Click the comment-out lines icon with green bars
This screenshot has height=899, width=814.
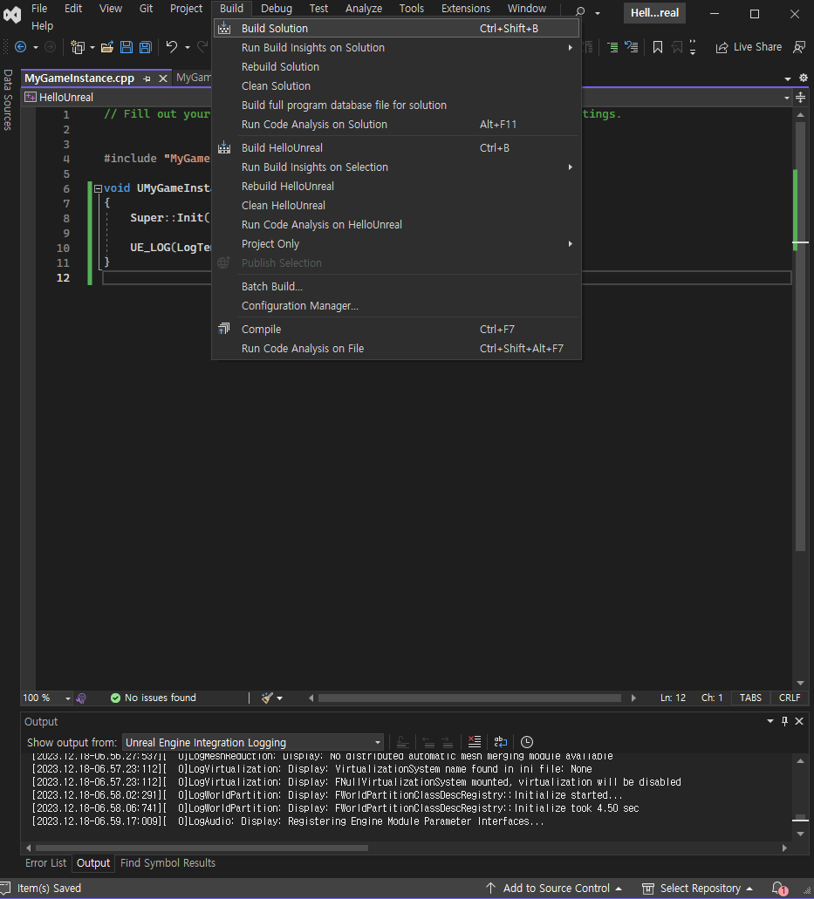click(612, 47)
